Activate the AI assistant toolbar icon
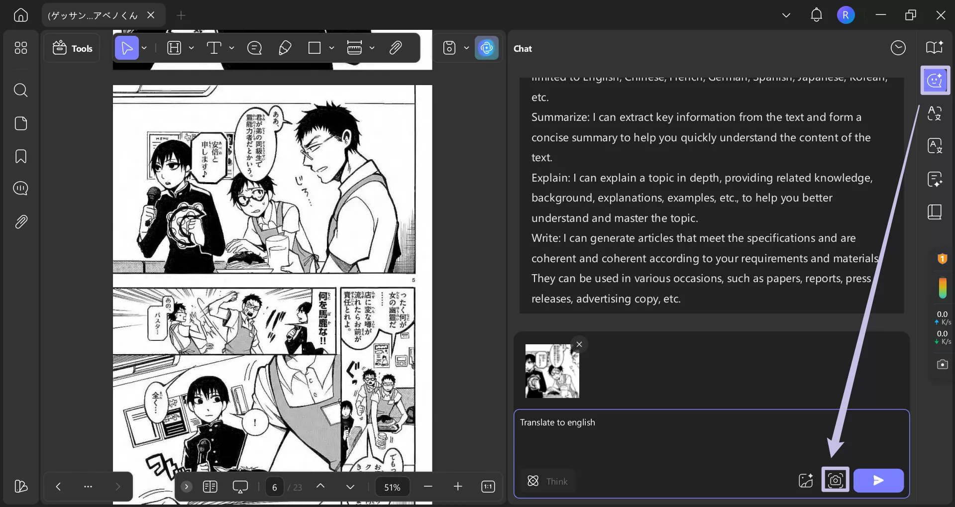 486,47
